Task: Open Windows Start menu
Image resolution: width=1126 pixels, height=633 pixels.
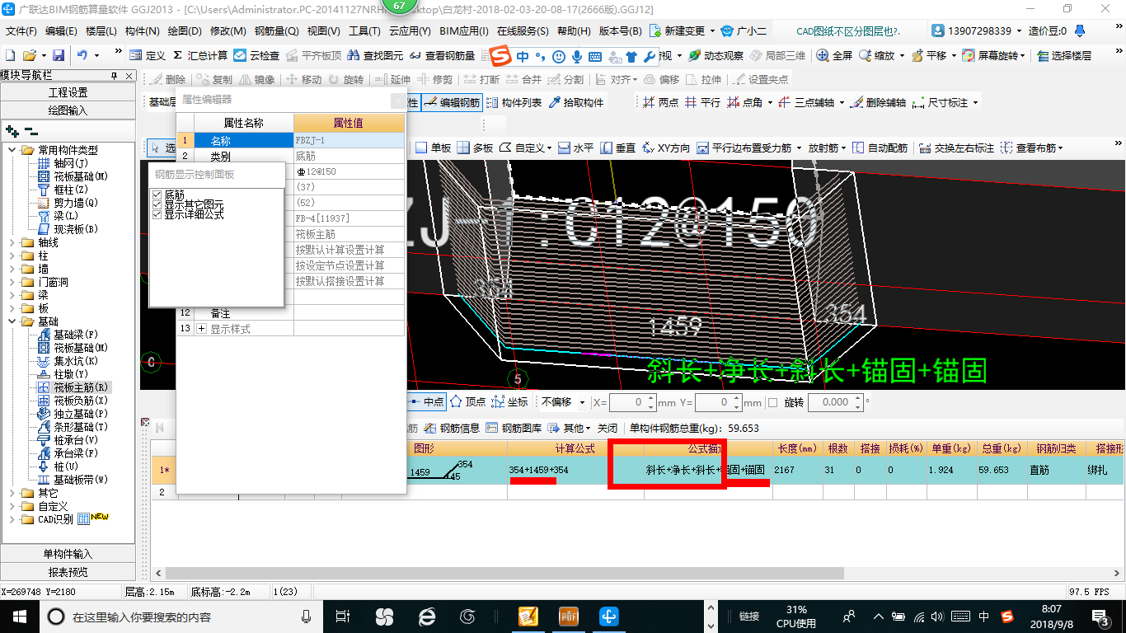Action: (x=19, y=616)
